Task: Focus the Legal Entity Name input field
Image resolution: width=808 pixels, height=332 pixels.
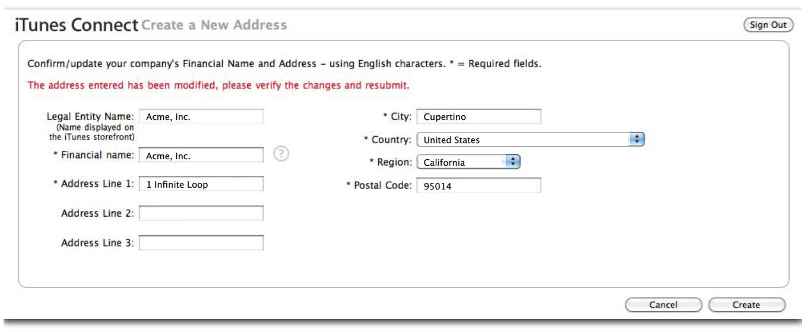Action: (201, 117)
